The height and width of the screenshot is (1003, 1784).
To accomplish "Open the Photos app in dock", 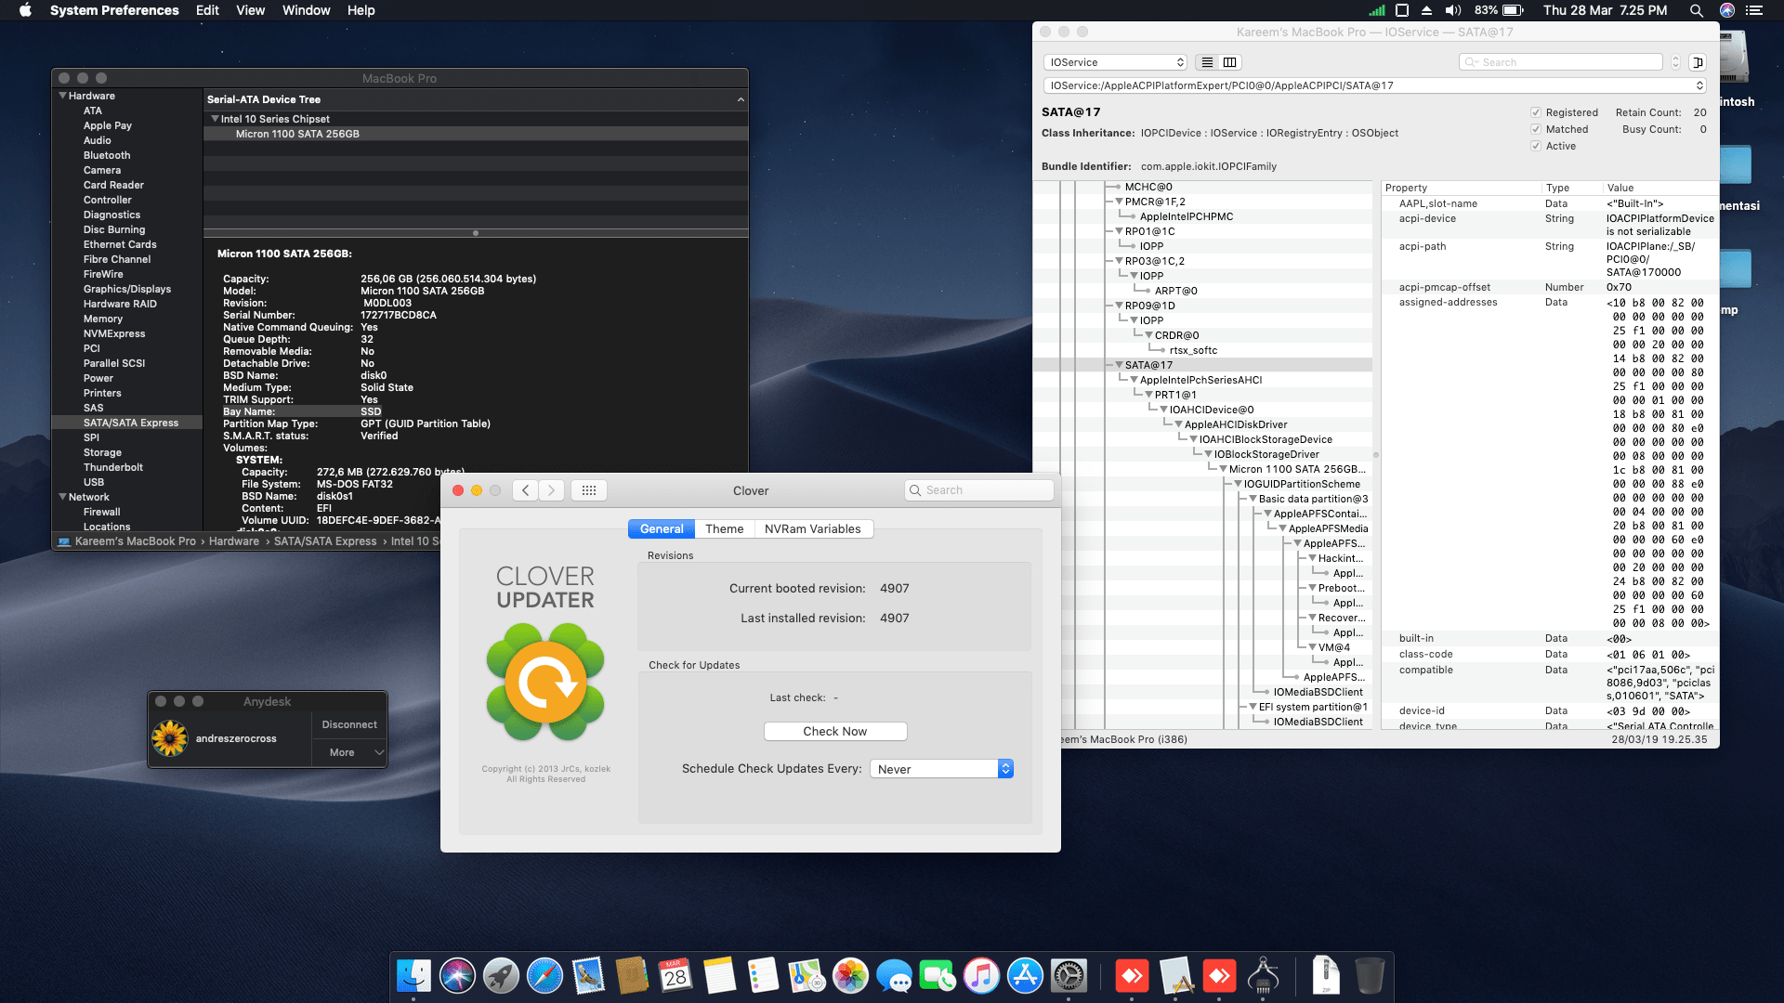I will point(850,976).
